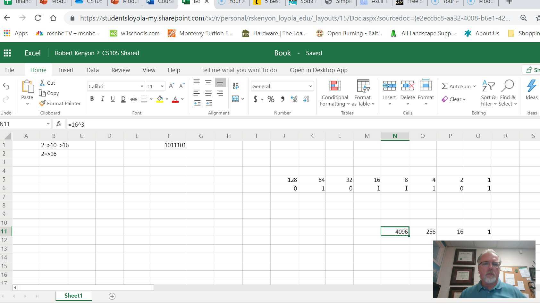Click the Ideas lightning bolt icon

tap(531, 86)
